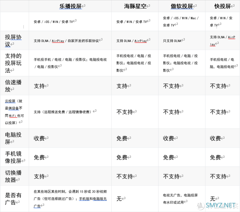Click 海豚星空 cell '支持 DLNA / AirPlay'

[132, 41]
